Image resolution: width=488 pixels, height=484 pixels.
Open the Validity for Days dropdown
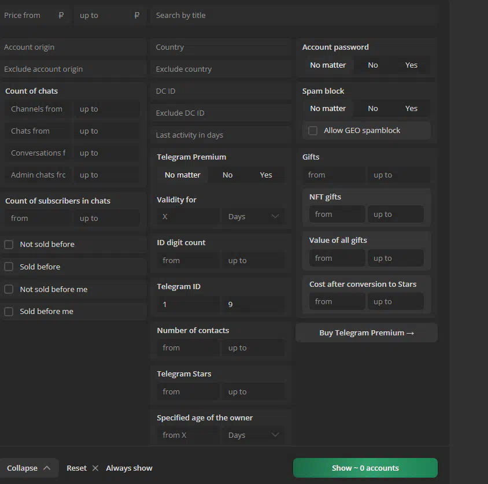(253, 216)
